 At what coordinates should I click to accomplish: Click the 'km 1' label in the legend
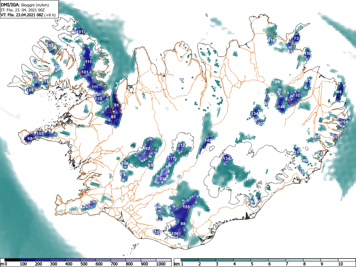coord(179,264)
